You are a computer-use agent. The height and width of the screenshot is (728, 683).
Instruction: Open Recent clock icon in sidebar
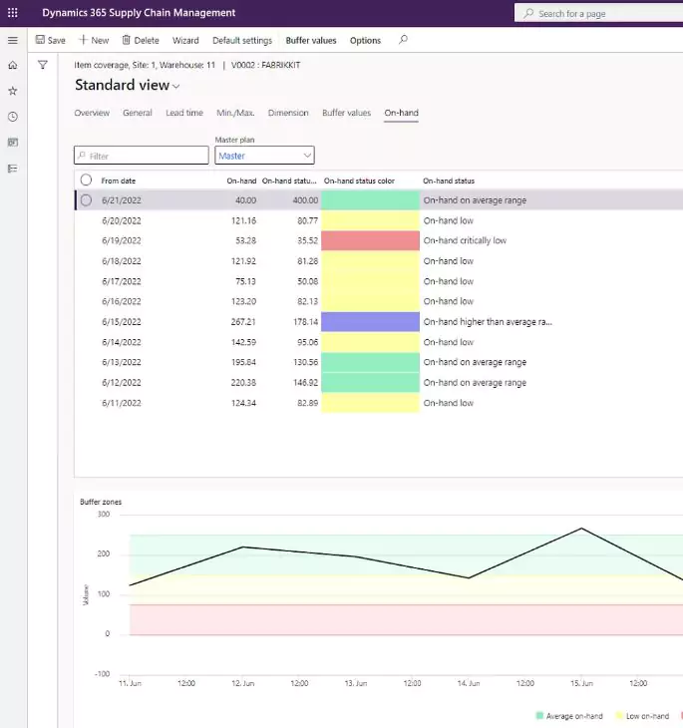[13, 117]
